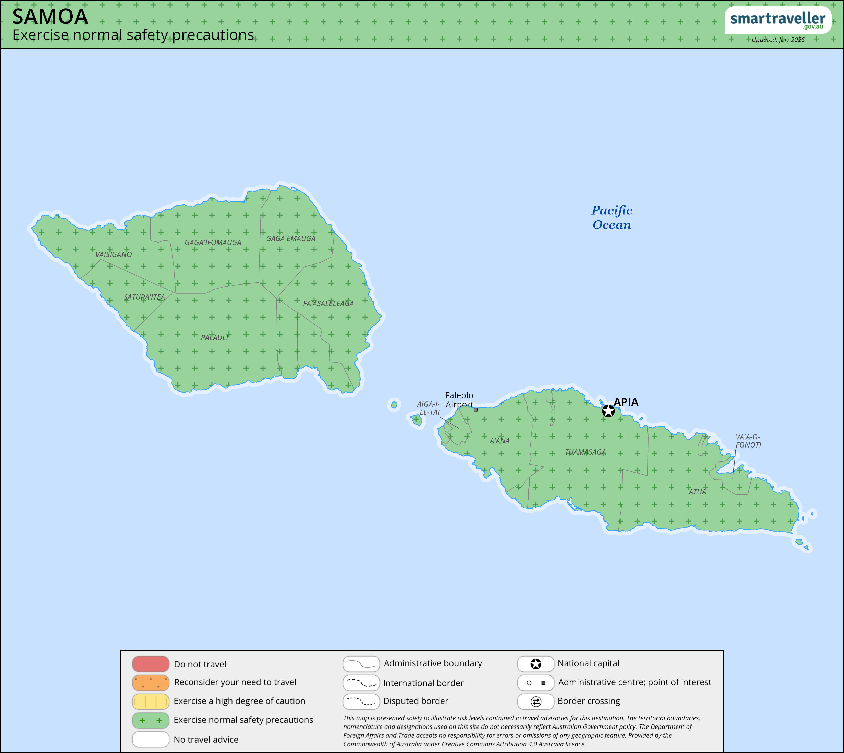844x753 pixels.
Task: Click the National capital legend star icon
Action: (535, 664)
